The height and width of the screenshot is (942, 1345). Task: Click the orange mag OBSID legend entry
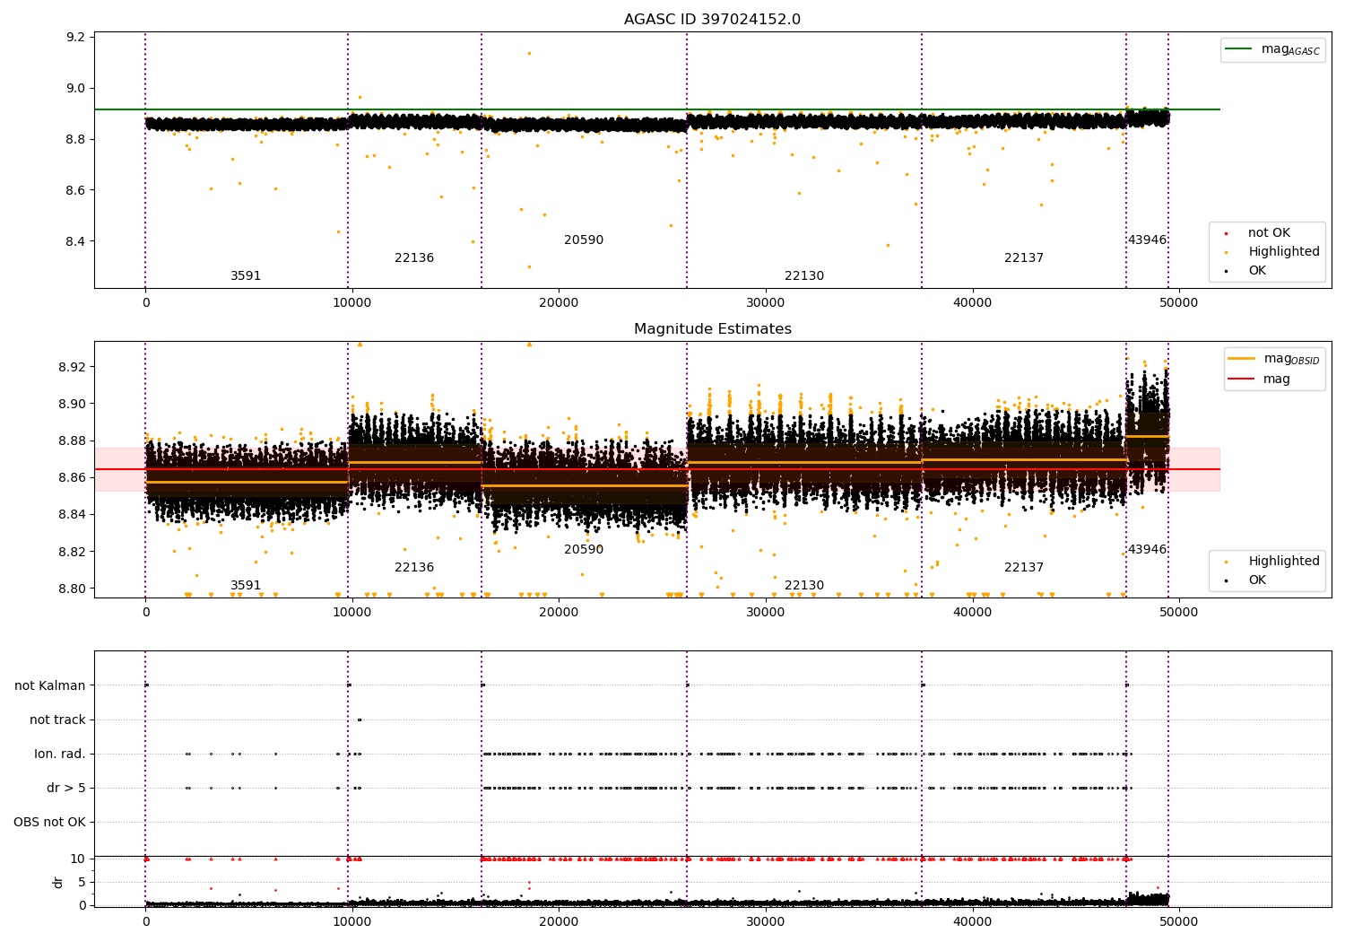[1273, 359]
